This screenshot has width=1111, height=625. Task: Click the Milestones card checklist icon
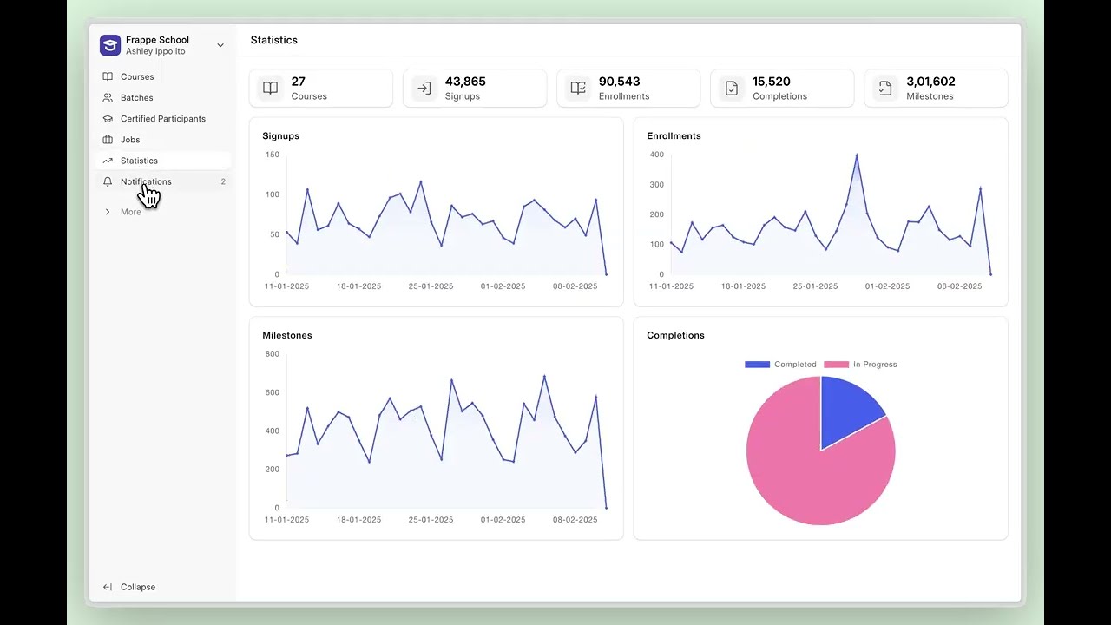click(885, 88)
